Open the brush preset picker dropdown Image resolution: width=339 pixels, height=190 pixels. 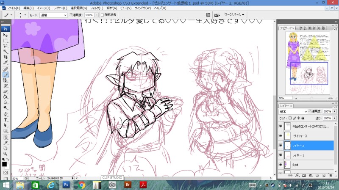click(25, 15)
